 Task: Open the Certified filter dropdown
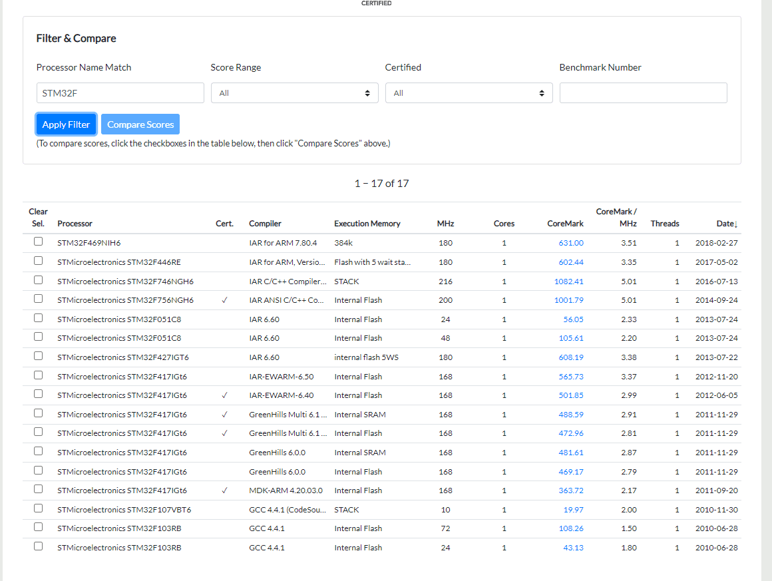pos(469,93)
